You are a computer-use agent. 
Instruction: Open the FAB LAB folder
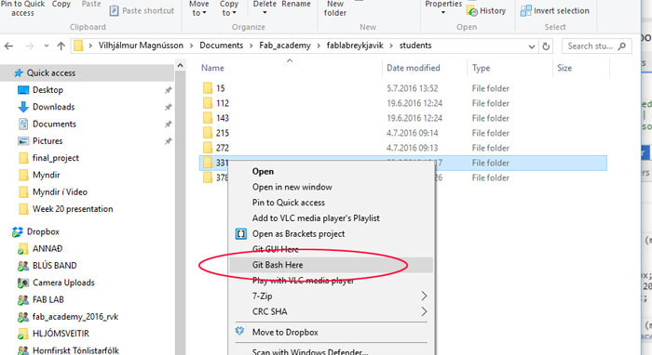(x=41, y=300)
